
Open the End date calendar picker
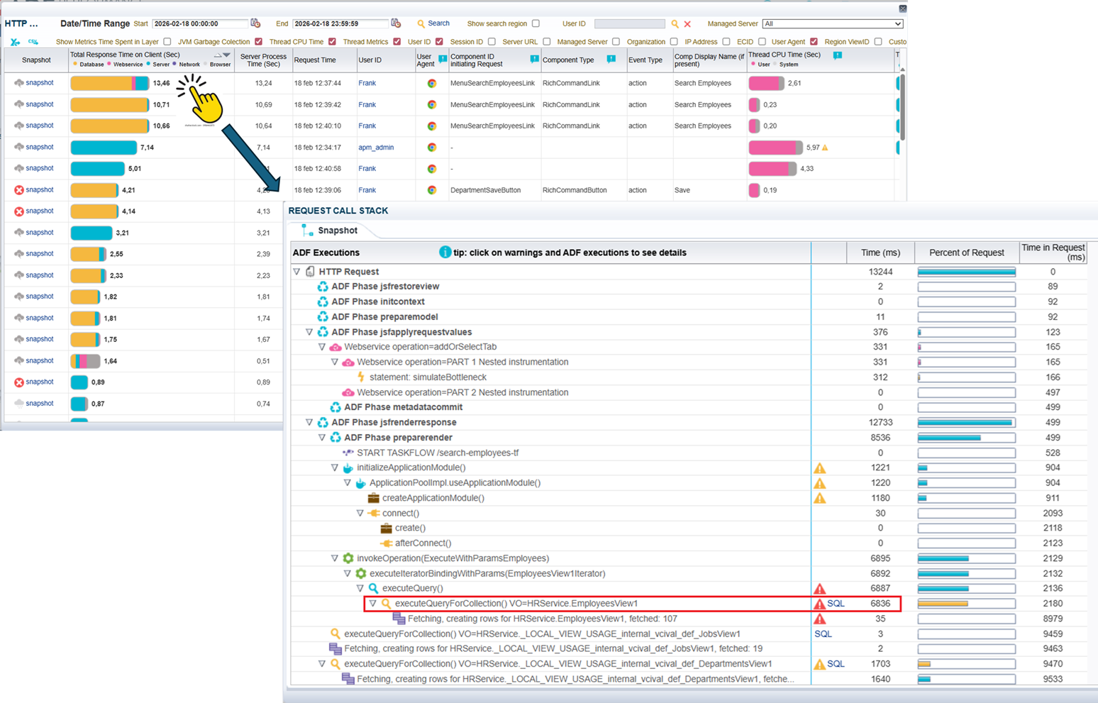point(396,23)
